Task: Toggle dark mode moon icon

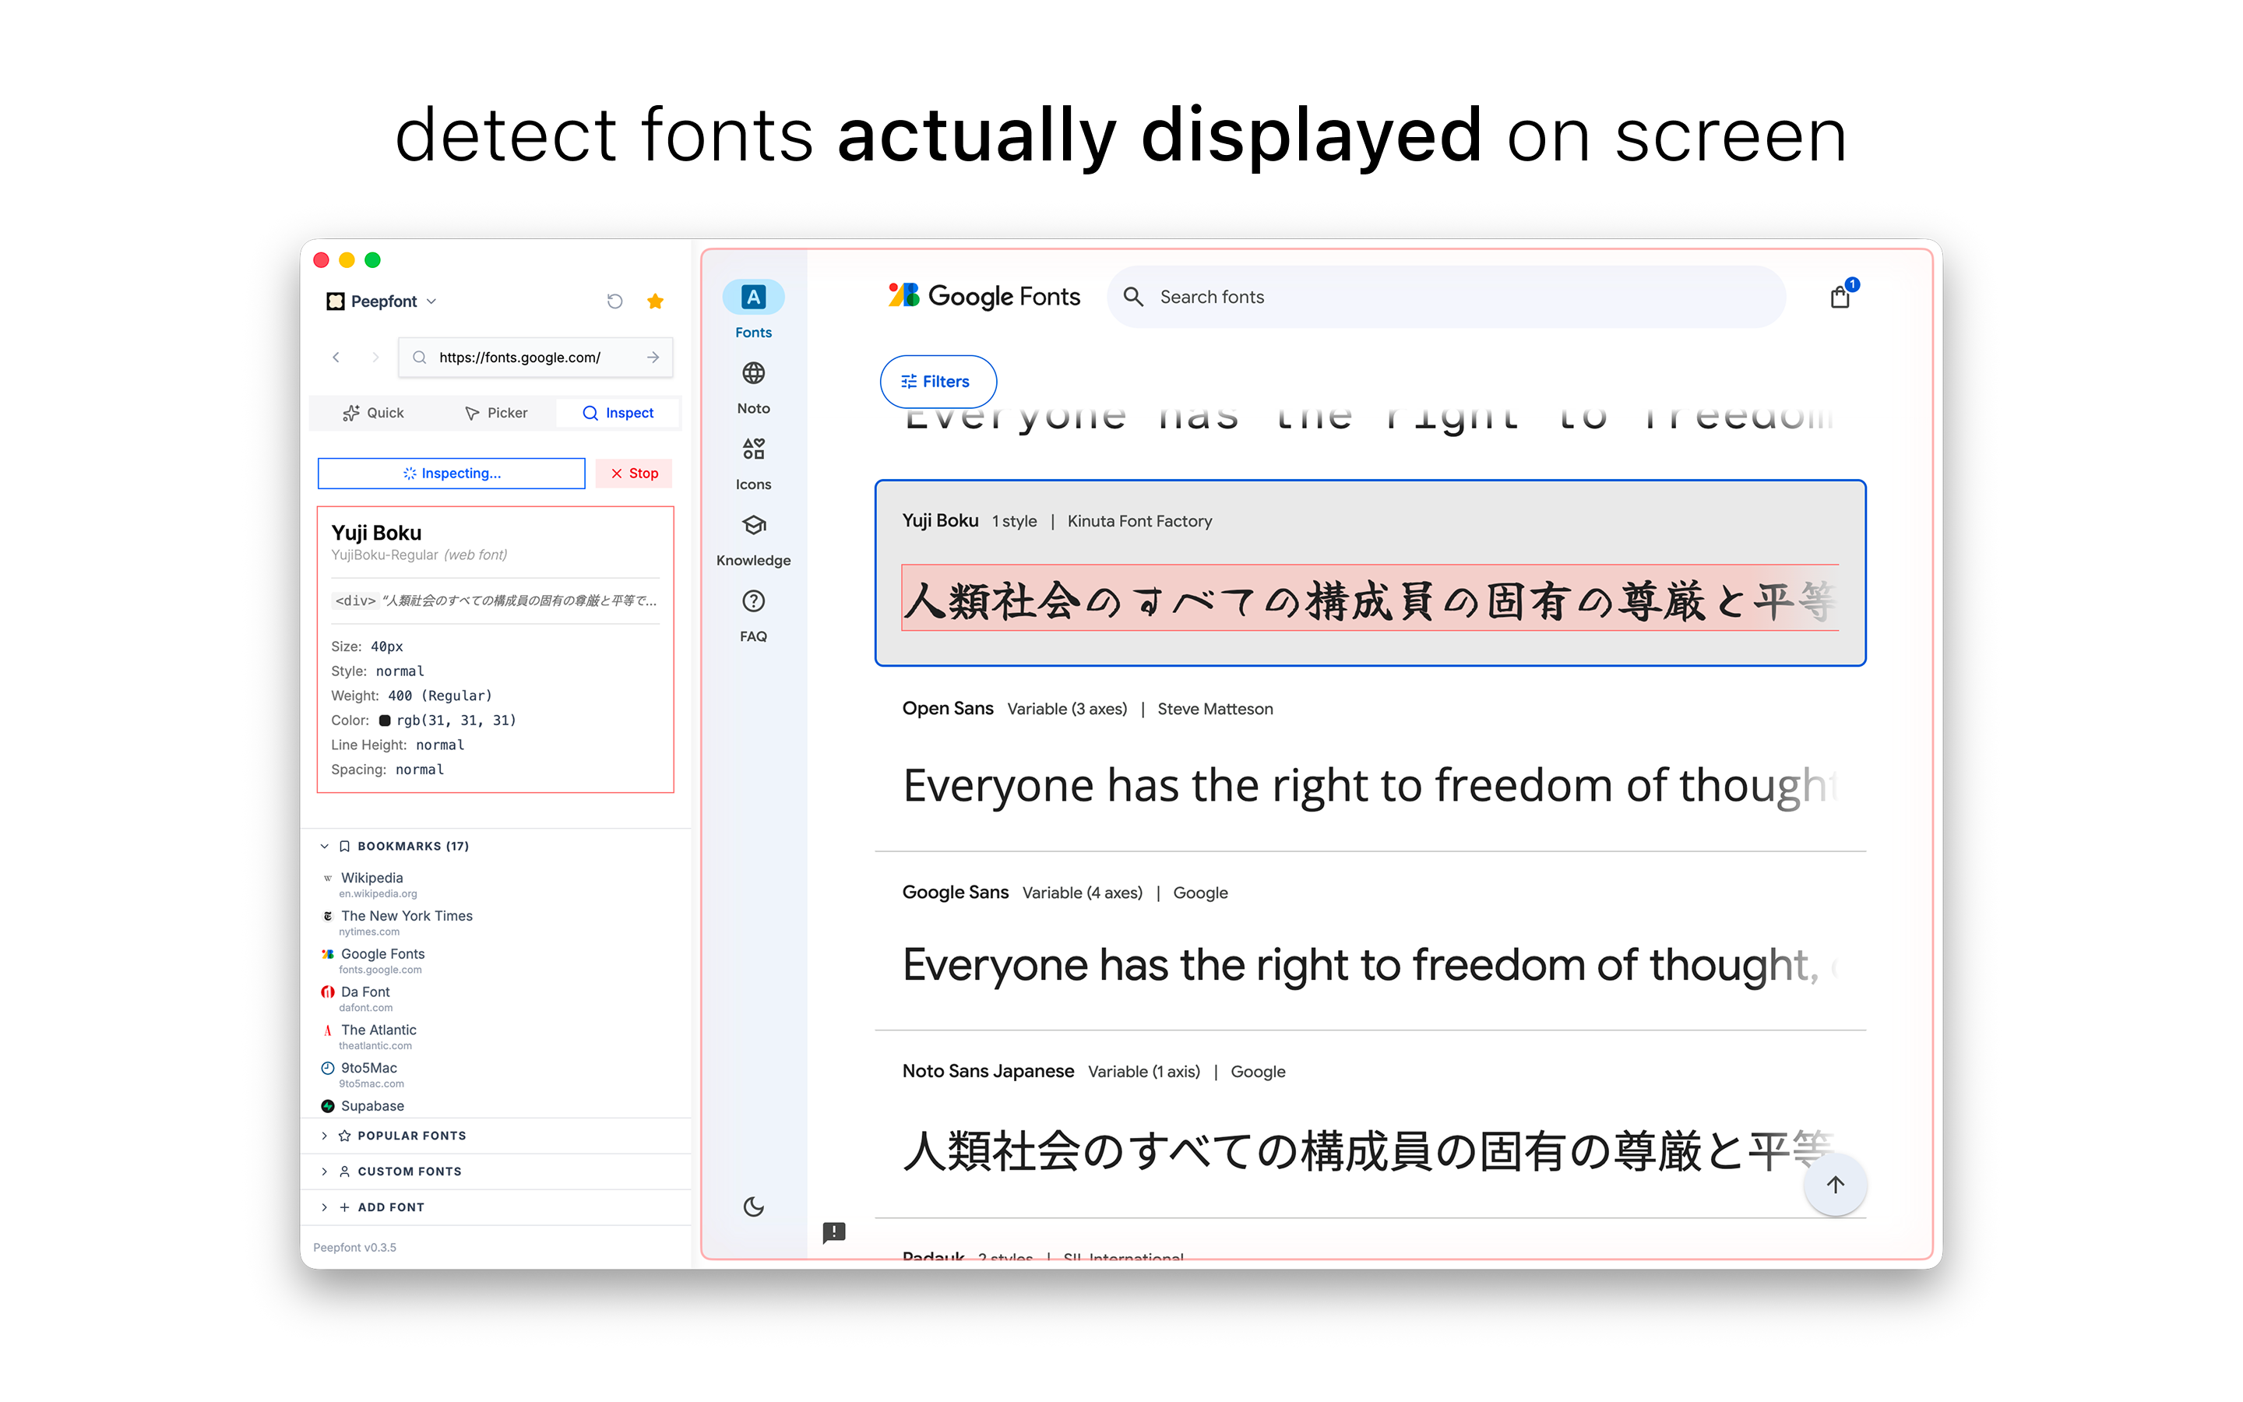Action: click(x=754, y=1206)
